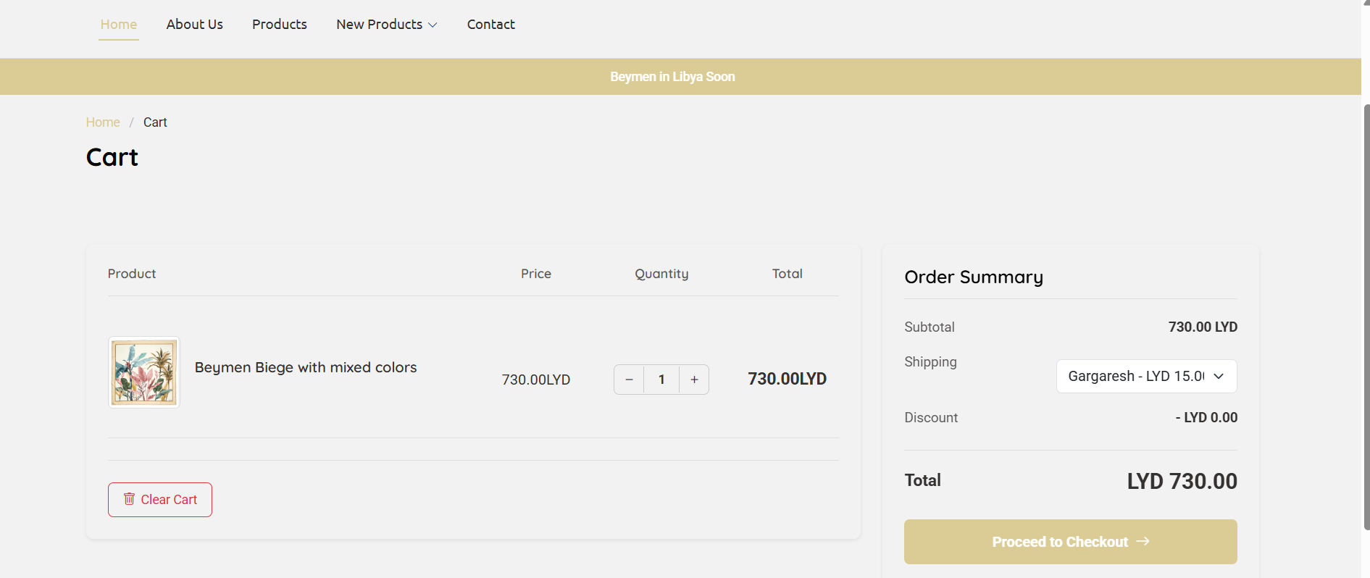Image resolution: width=1370 pixels, height=578 pixels.
Task: Expand the New Products chevron
Action: coord(433,25)
